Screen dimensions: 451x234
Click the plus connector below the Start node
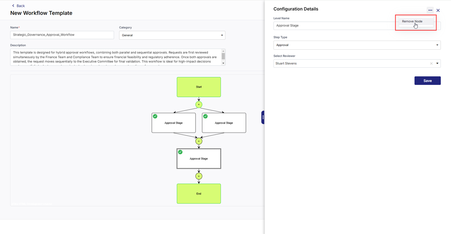point(199,105)
